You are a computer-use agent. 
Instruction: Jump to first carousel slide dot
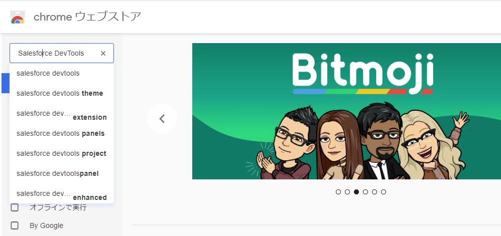[x=338, y=192]
